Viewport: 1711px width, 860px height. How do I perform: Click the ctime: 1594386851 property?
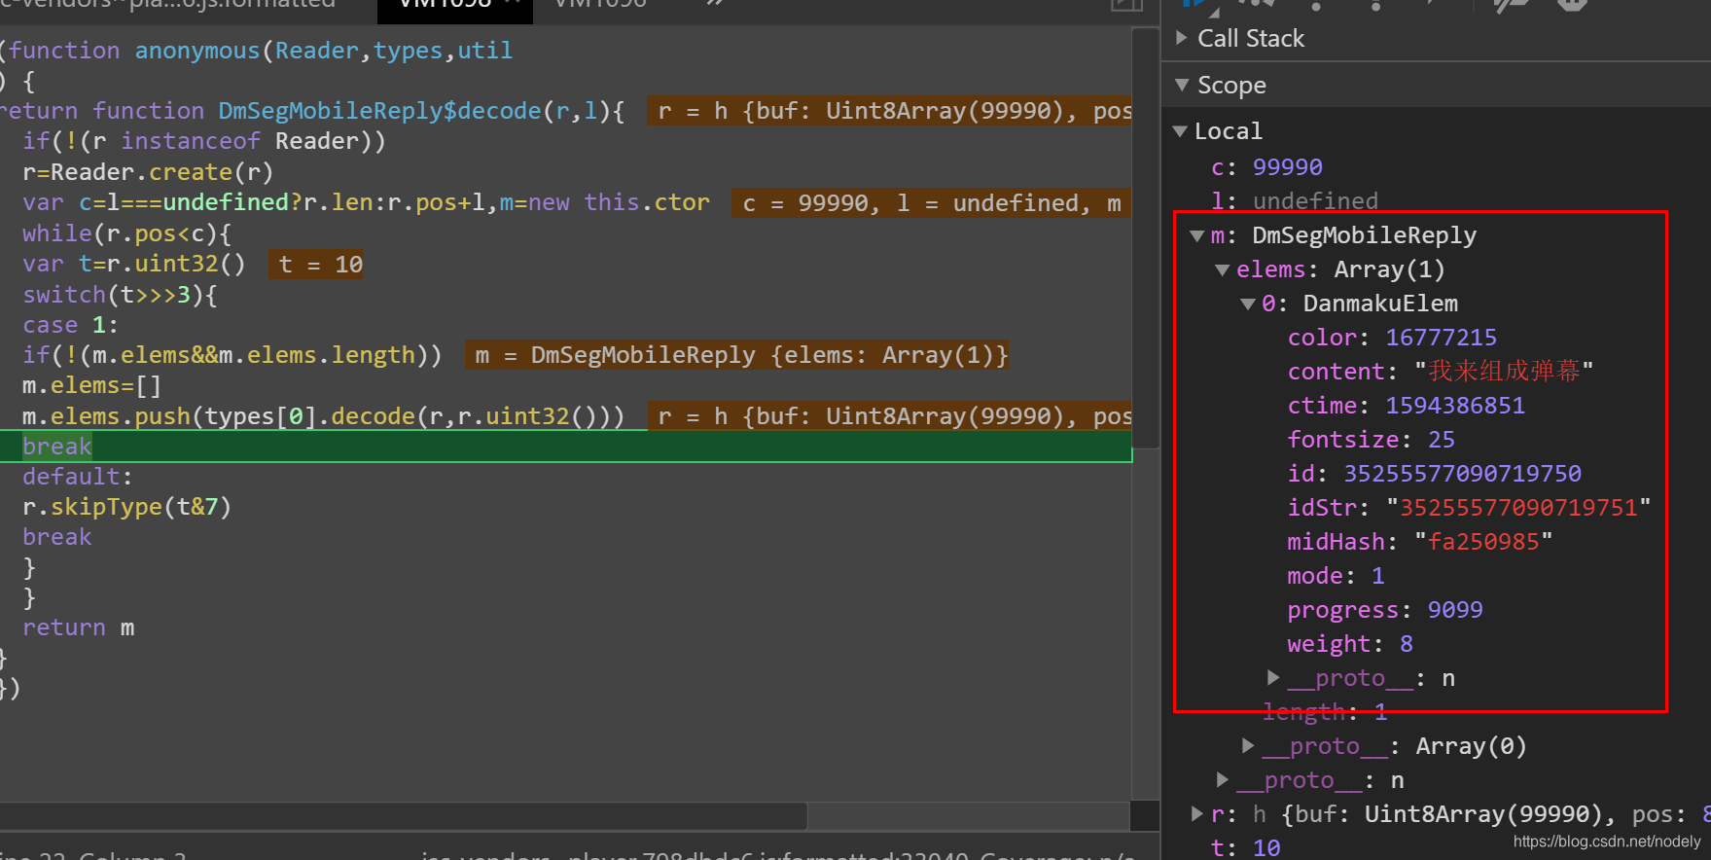[x=1406, y=406]
